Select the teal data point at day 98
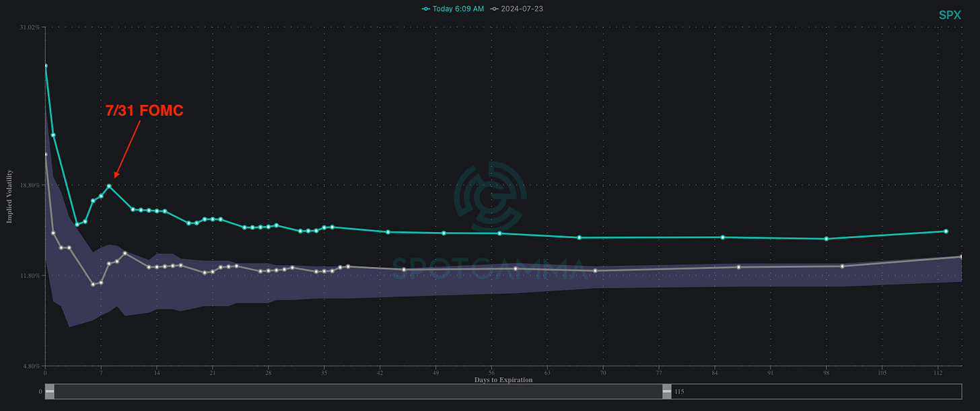 point(827,239)
